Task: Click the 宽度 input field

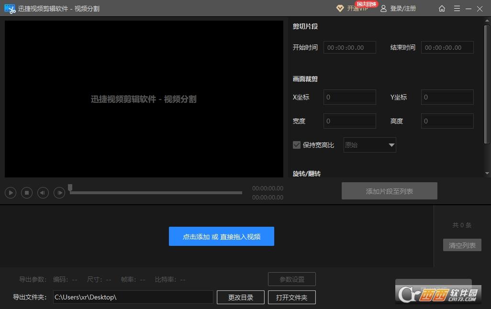Action: (x=349, y=121)
